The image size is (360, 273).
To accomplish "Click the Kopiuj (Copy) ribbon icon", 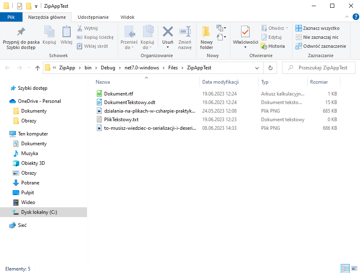I will [x=49, y=32].
